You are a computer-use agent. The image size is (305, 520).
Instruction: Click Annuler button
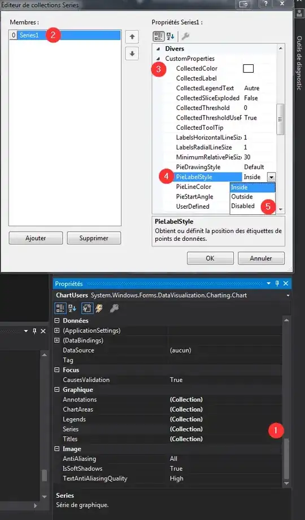[261, 258]
